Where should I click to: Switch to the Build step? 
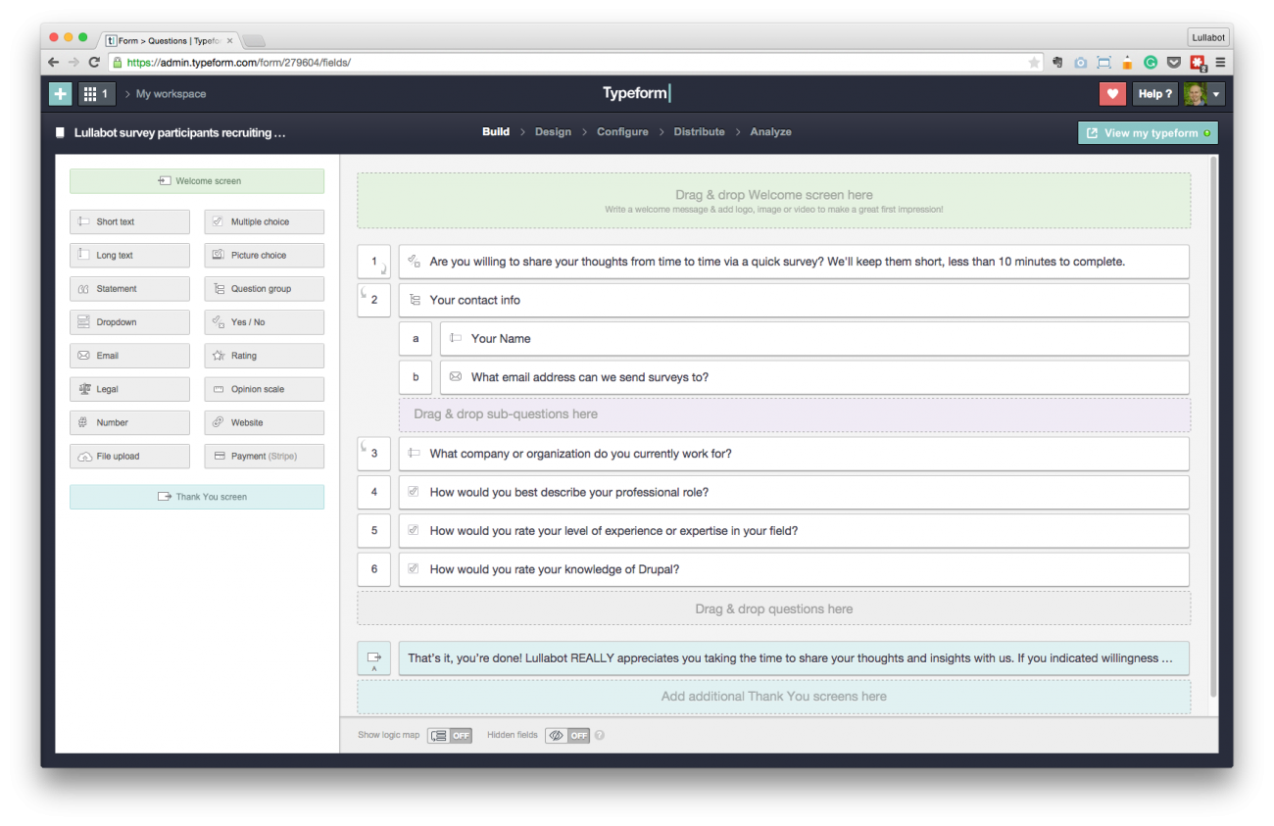[x=496, y=131]
